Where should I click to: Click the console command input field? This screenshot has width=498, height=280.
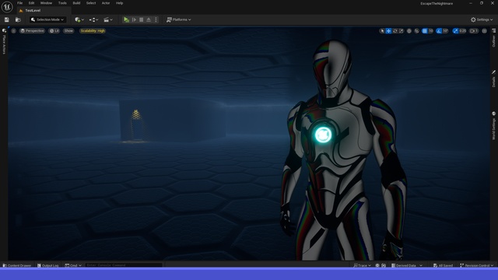[x=123, y=265]
